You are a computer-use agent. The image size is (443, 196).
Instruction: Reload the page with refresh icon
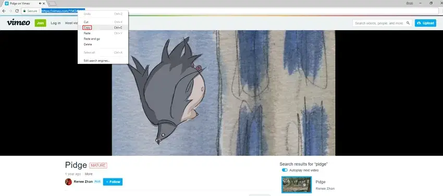(17, 11)
